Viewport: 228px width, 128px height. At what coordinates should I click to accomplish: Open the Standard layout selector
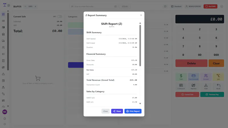tap(176, 6)
